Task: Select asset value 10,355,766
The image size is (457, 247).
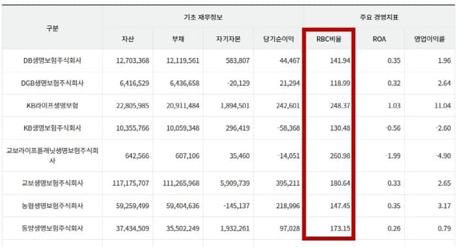Action: pos(133,128)
